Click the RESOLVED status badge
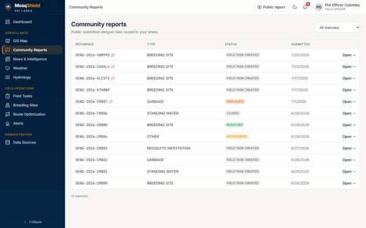The height and width of the screenshot is (228, 366). click(235, 125)
